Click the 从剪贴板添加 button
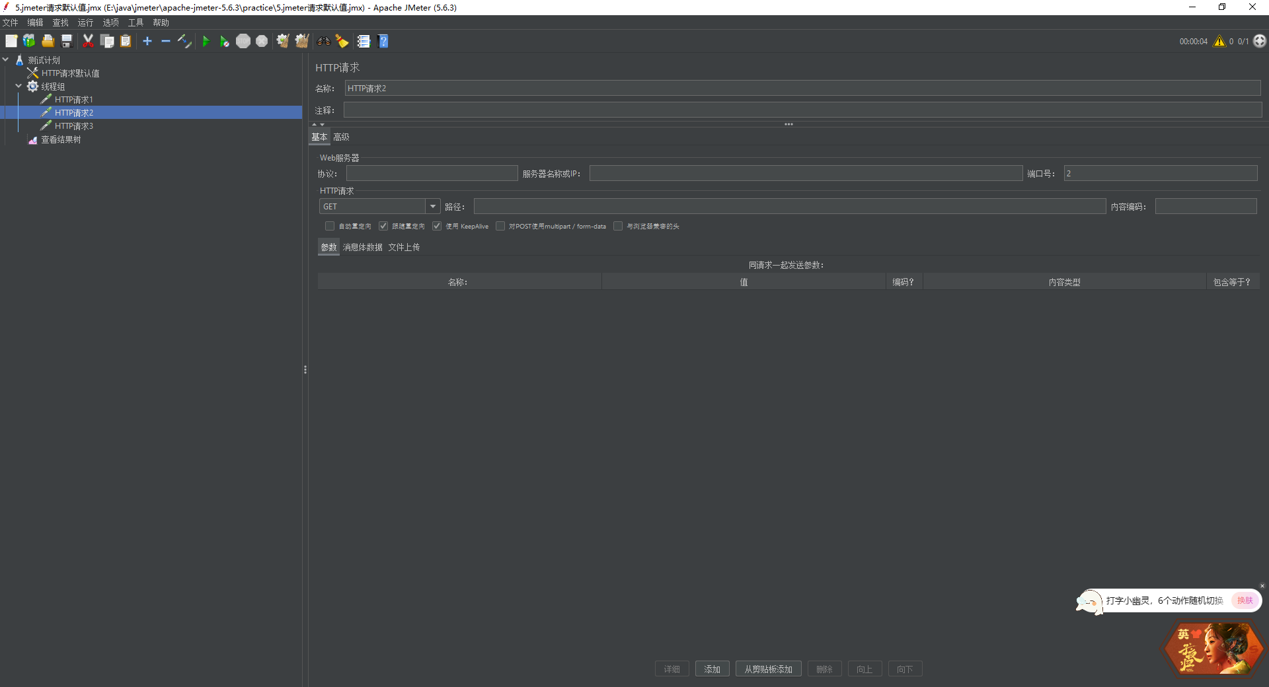Image resolution: width=1269 pixels, height=687 pixels. point(768,669)
